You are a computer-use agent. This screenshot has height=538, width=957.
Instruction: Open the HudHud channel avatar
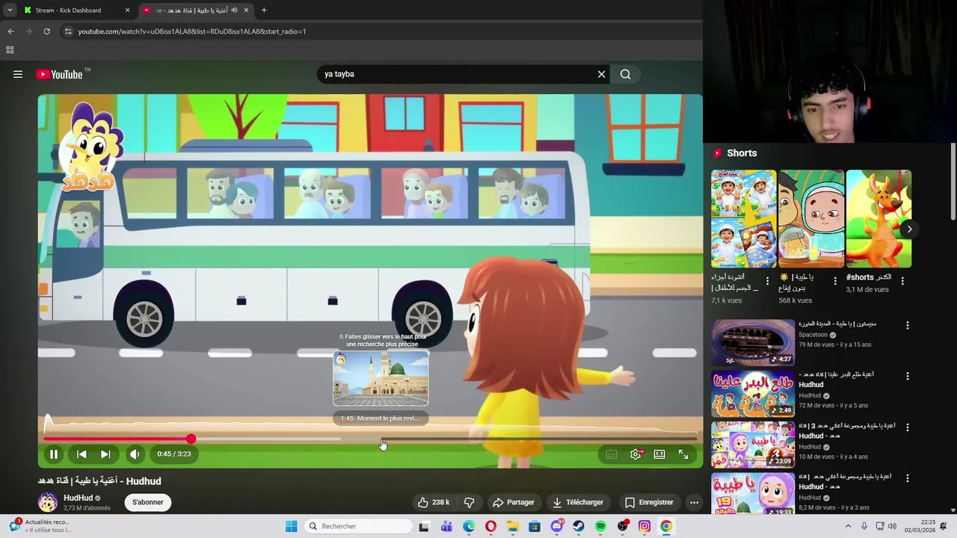(48, 502)
